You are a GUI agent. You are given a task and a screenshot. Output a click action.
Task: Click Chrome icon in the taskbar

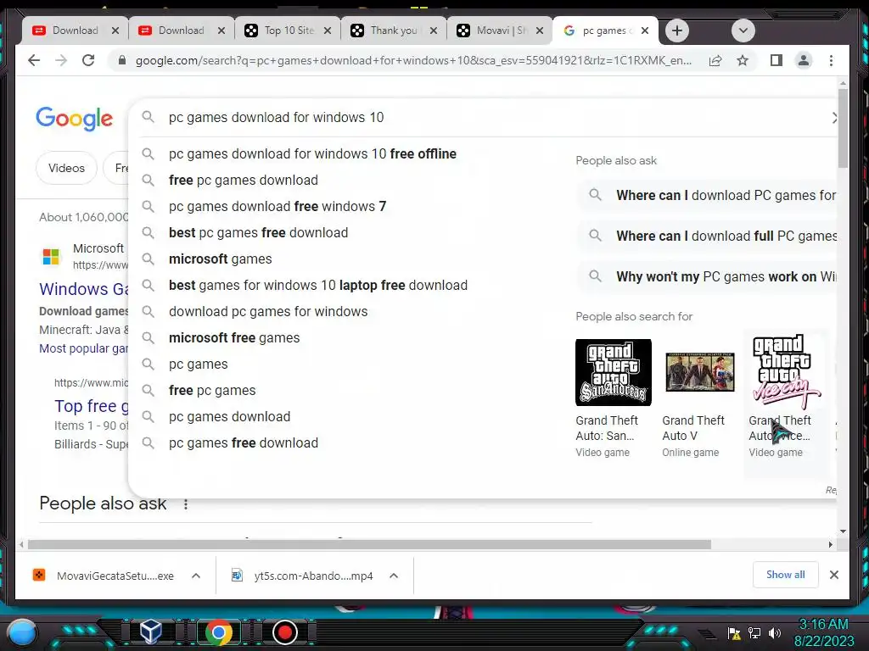pyautogui.click(x=218, y=632)
